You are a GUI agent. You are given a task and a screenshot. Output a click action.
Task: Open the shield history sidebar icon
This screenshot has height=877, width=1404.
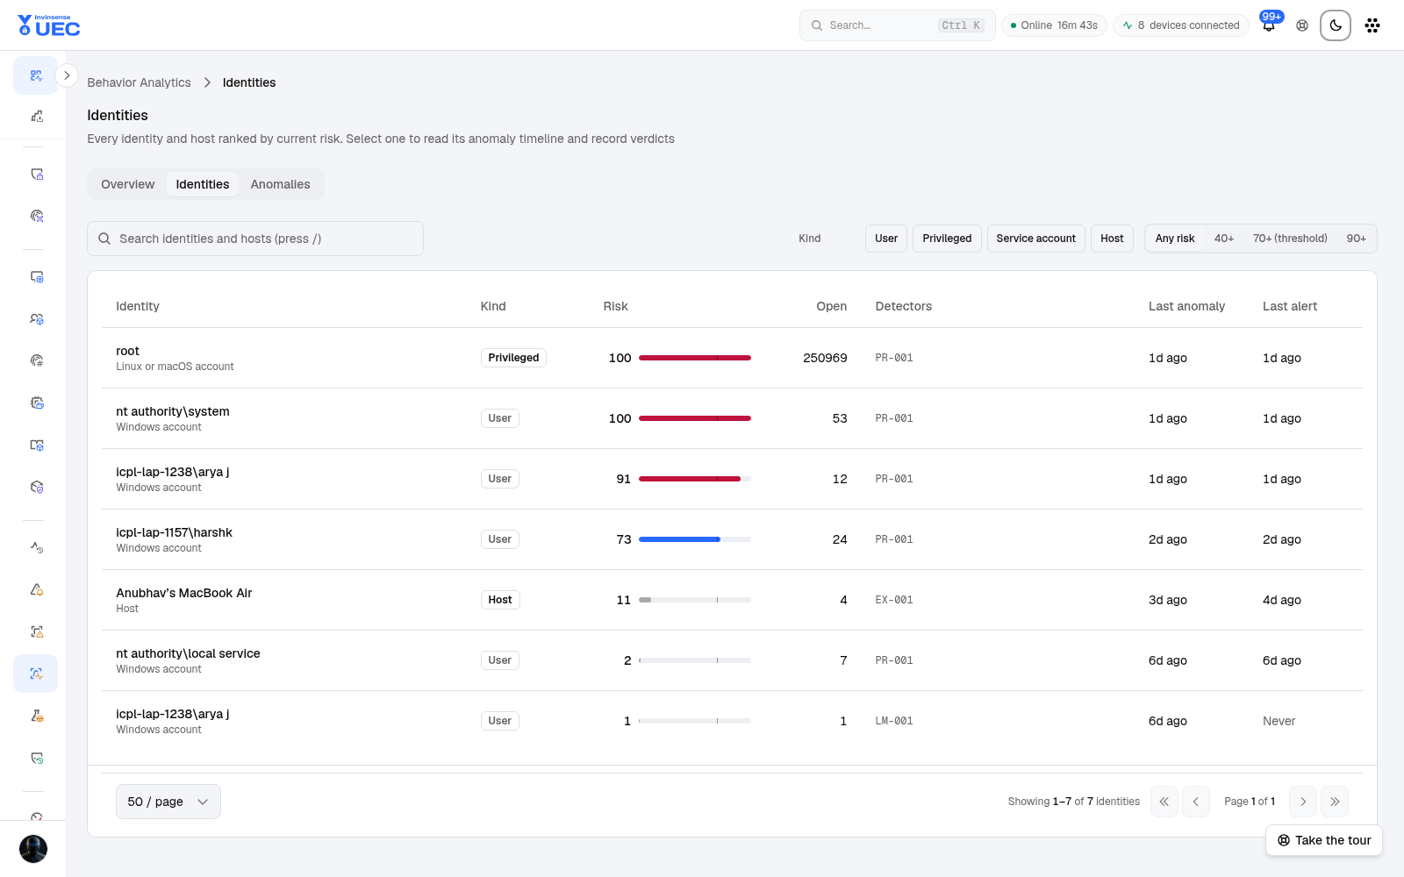(36, 758)
